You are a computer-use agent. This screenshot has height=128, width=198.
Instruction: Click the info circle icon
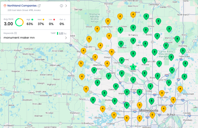(x=61, y=6)
